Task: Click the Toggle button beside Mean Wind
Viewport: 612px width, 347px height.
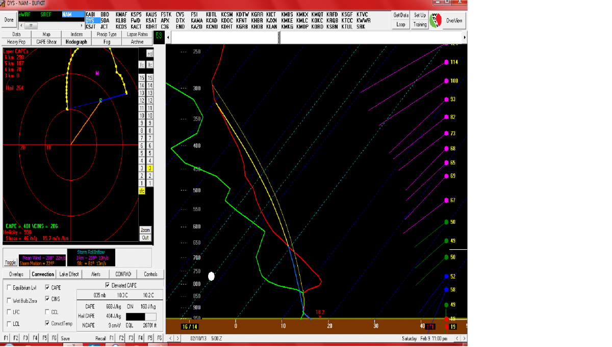Action: click(x=10, y=263)
